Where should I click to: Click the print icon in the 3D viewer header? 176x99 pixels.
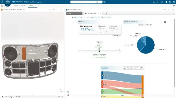pyautogui.click(x=50, y=10)
